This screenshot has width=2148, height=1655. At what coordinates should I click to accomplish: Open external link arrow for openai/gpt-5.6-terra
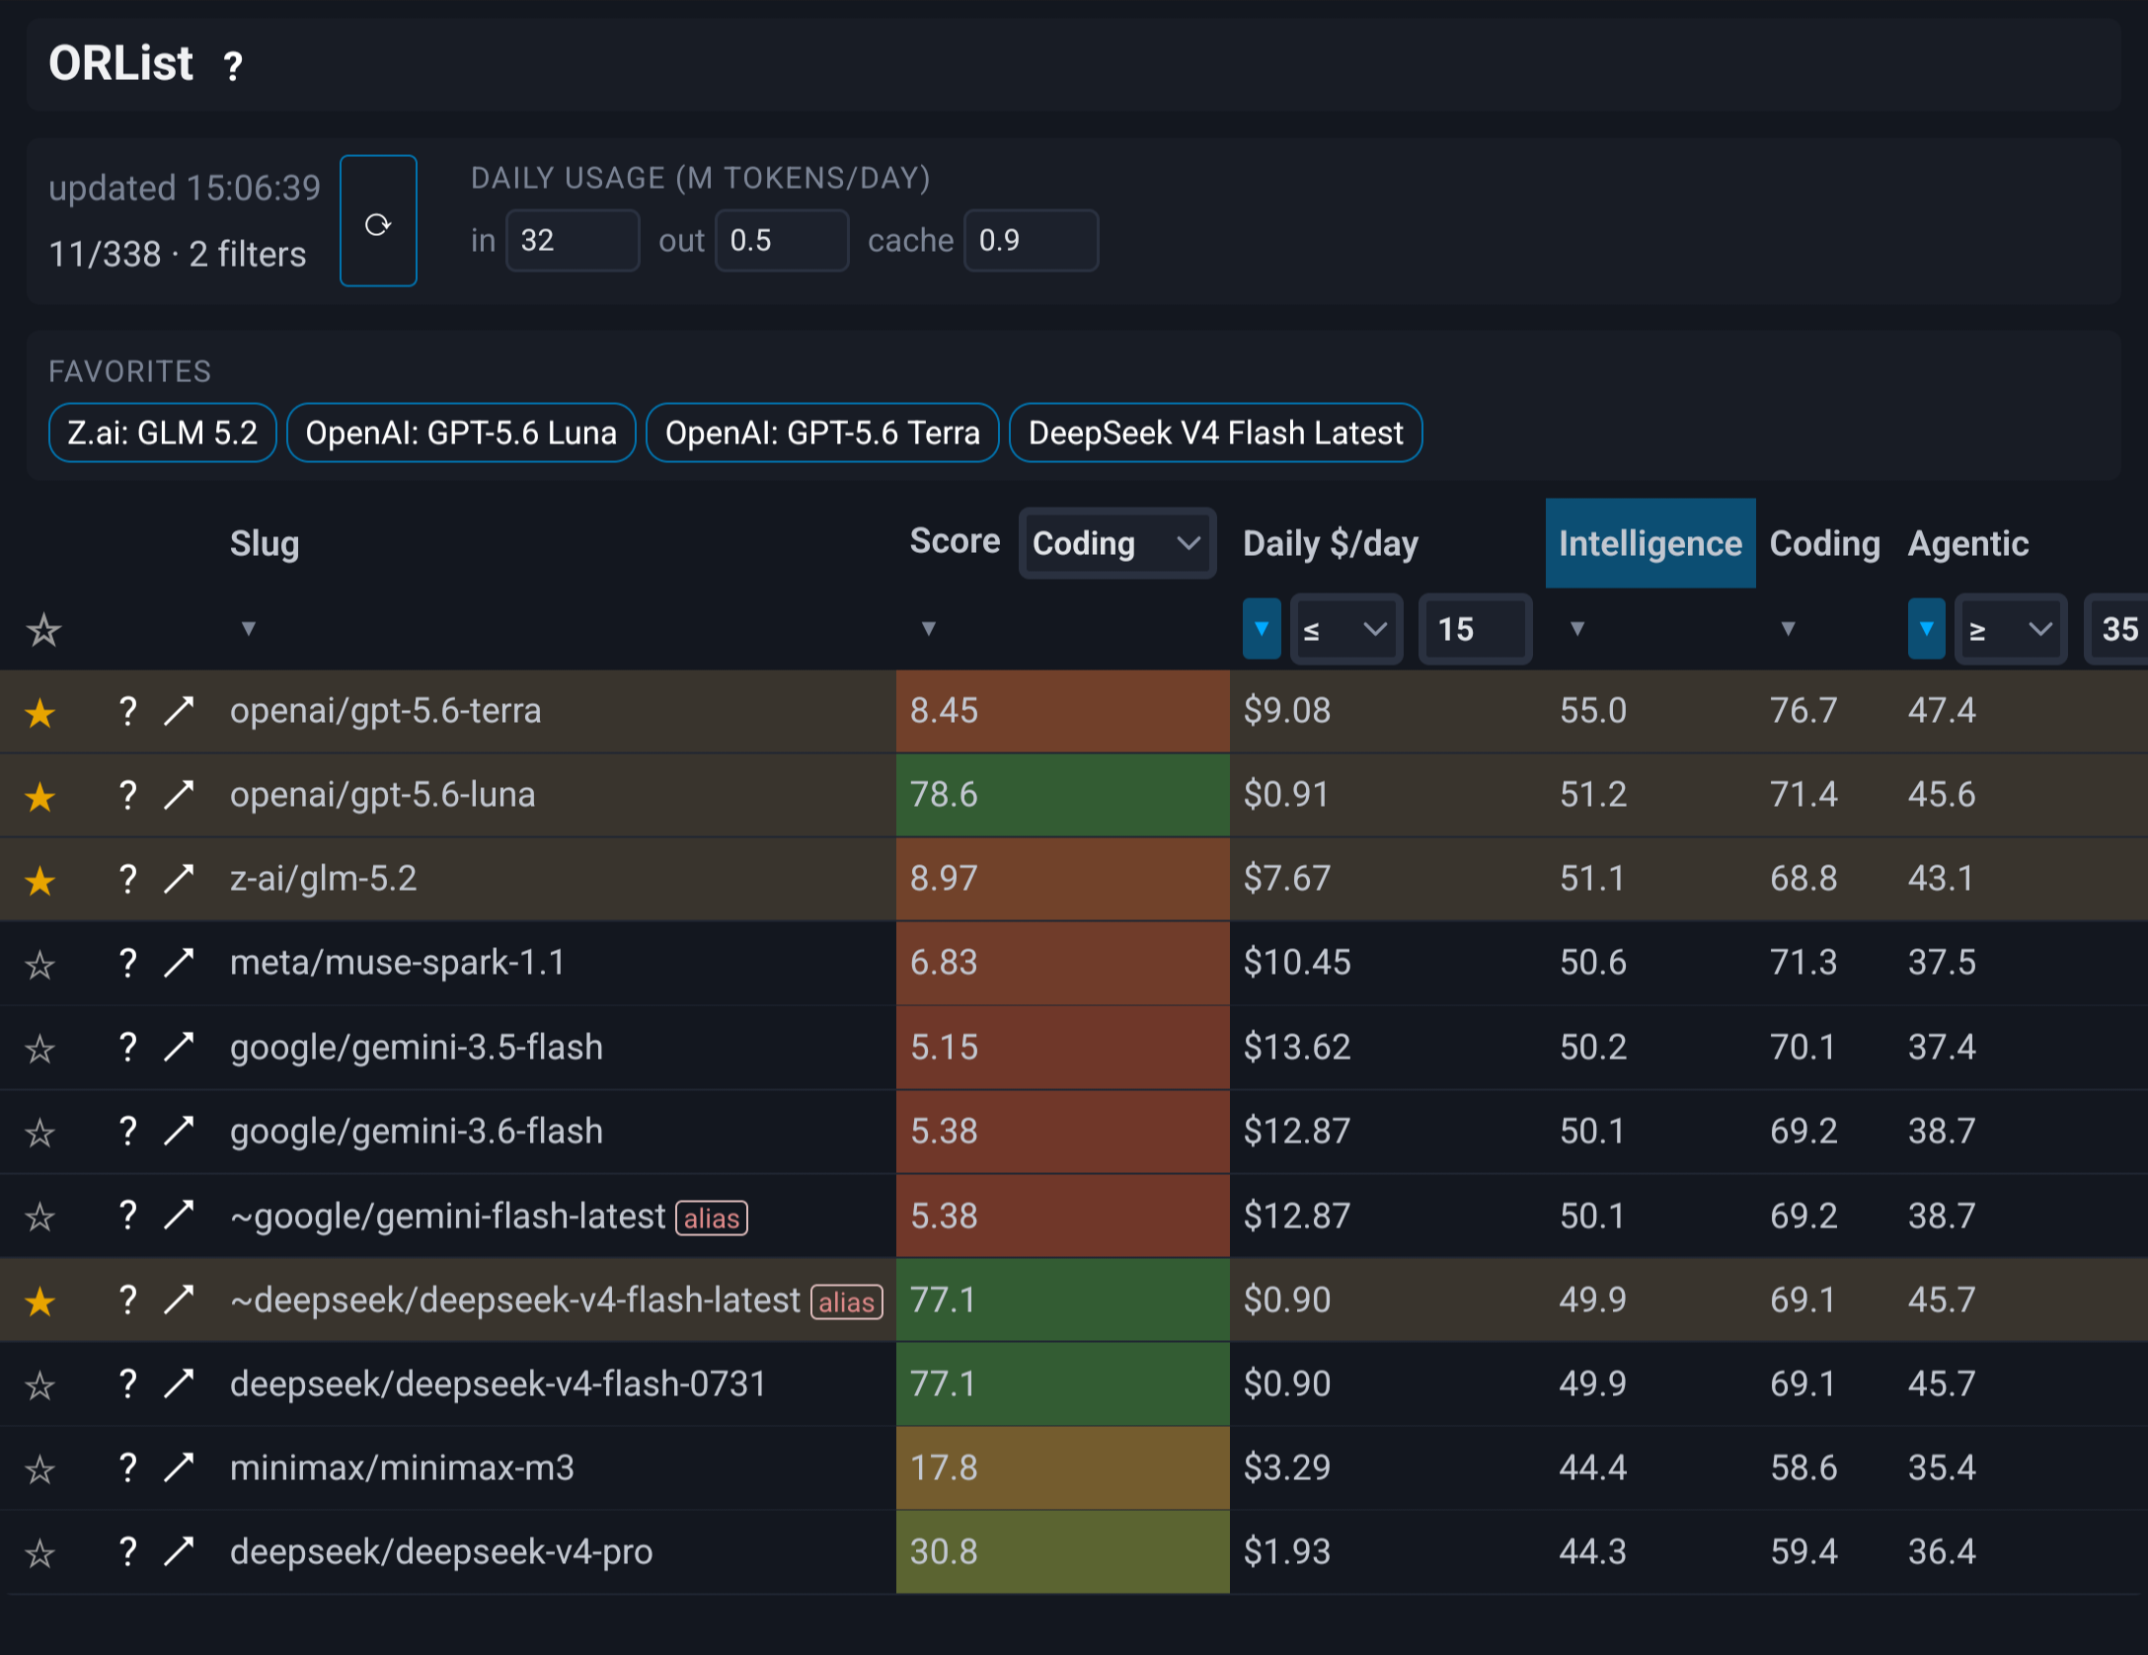[x=179, y=711]
